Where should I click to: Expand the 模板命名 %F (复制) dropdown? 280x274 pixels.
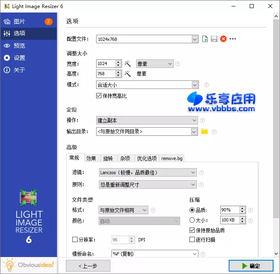(x=195, y=254)
